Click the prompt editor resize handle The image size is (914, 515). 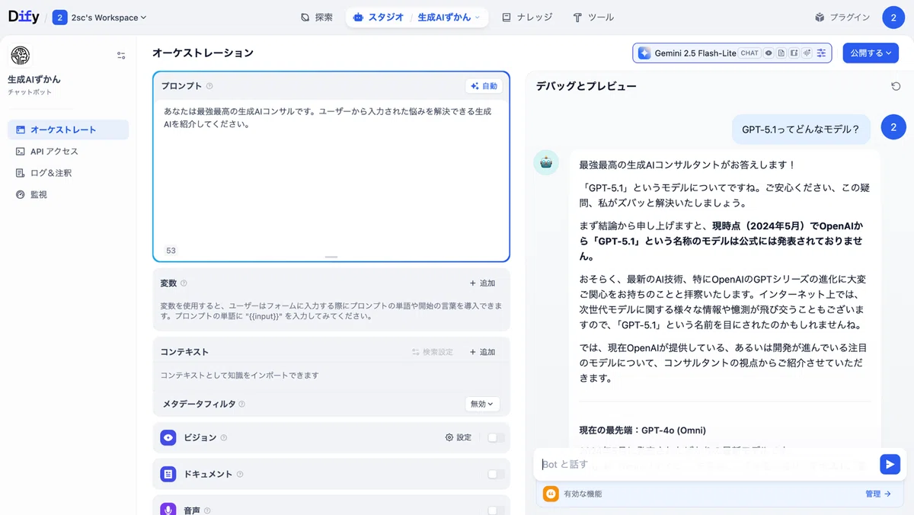331,257
